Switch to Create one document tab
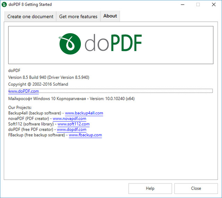 31,16
